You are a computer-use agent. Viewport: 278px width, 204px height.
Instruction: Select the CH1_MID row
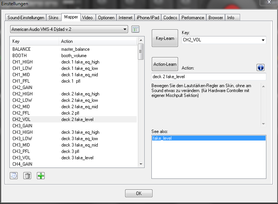pyautogui.click(x=74, y=75)
